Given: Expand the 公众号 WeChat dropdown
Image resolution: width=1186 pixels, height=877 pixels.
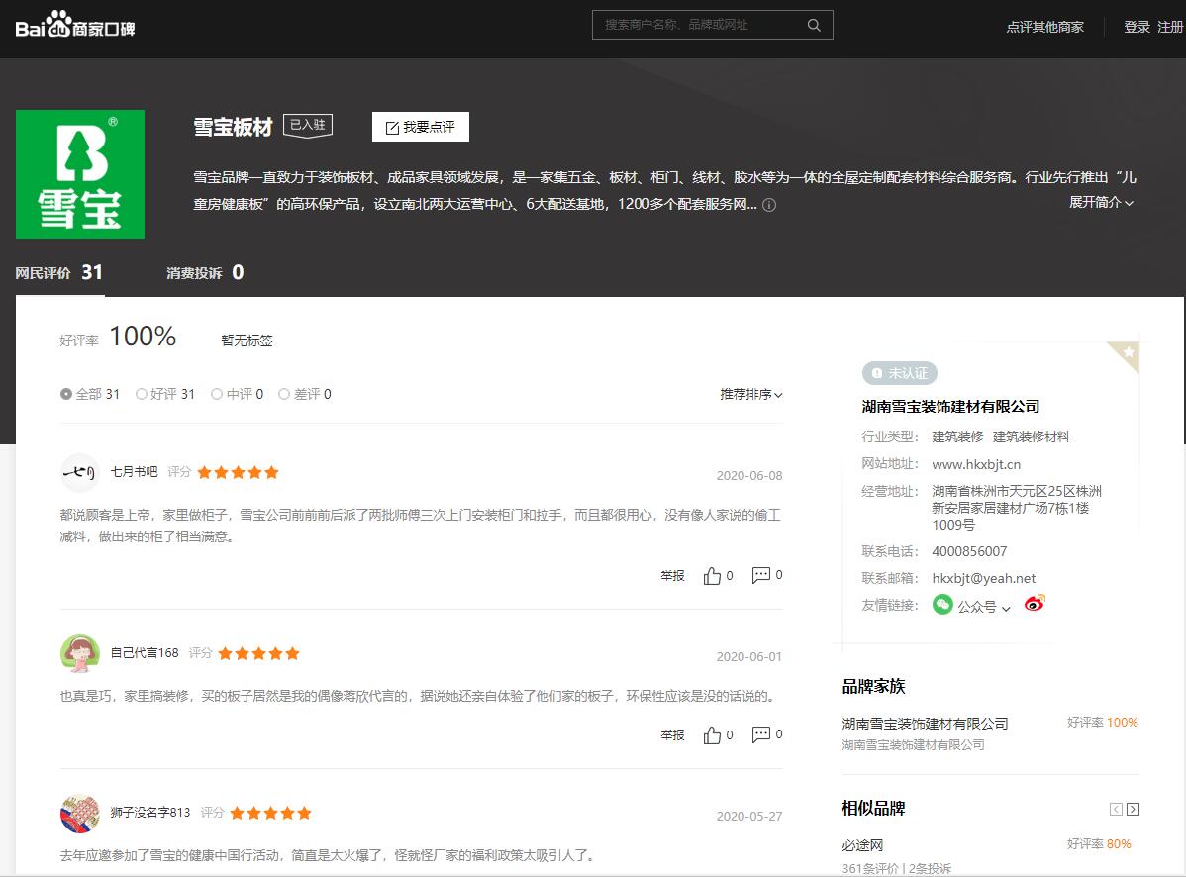Looking at the screenshot, I should (983, 606).
